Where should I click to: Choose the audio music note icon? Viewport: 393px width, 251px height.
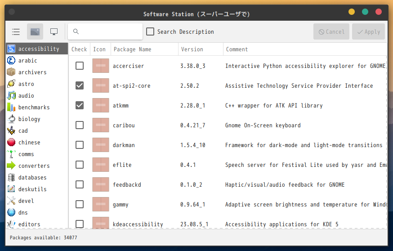click(x=11, y=95)
